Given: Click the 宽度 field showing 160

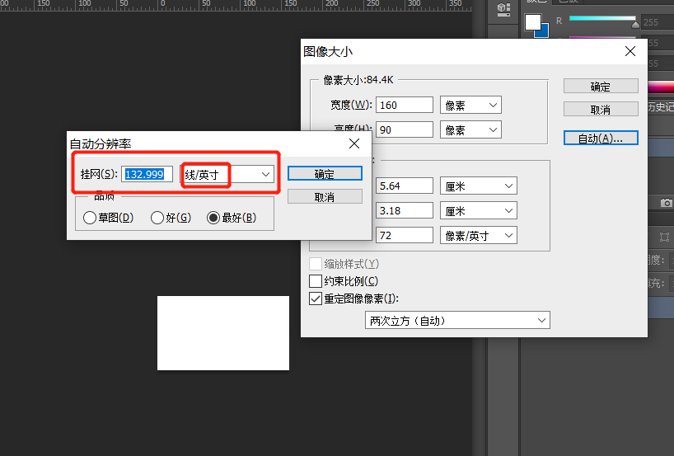Looking at the screenshot, I should point(404,105).
